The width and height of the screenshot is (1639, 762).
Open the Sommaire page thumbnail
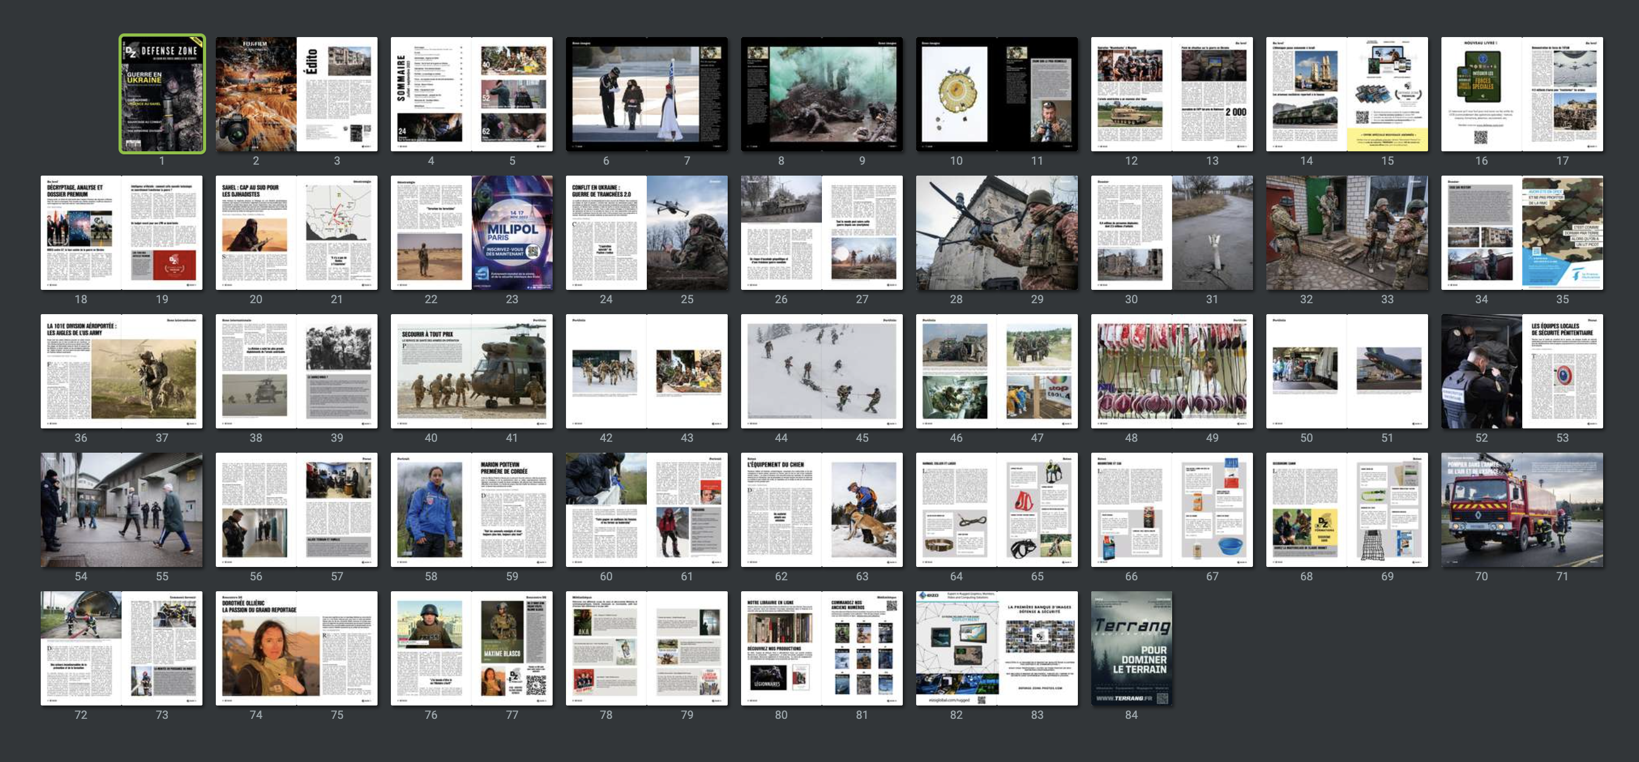[431, 94]
